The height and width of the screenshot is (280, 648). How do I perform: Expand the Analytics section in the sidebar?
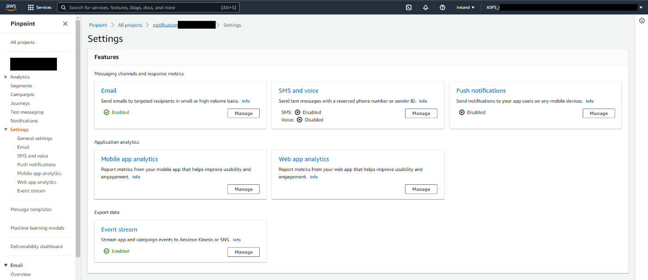click(x=6, y=77)
